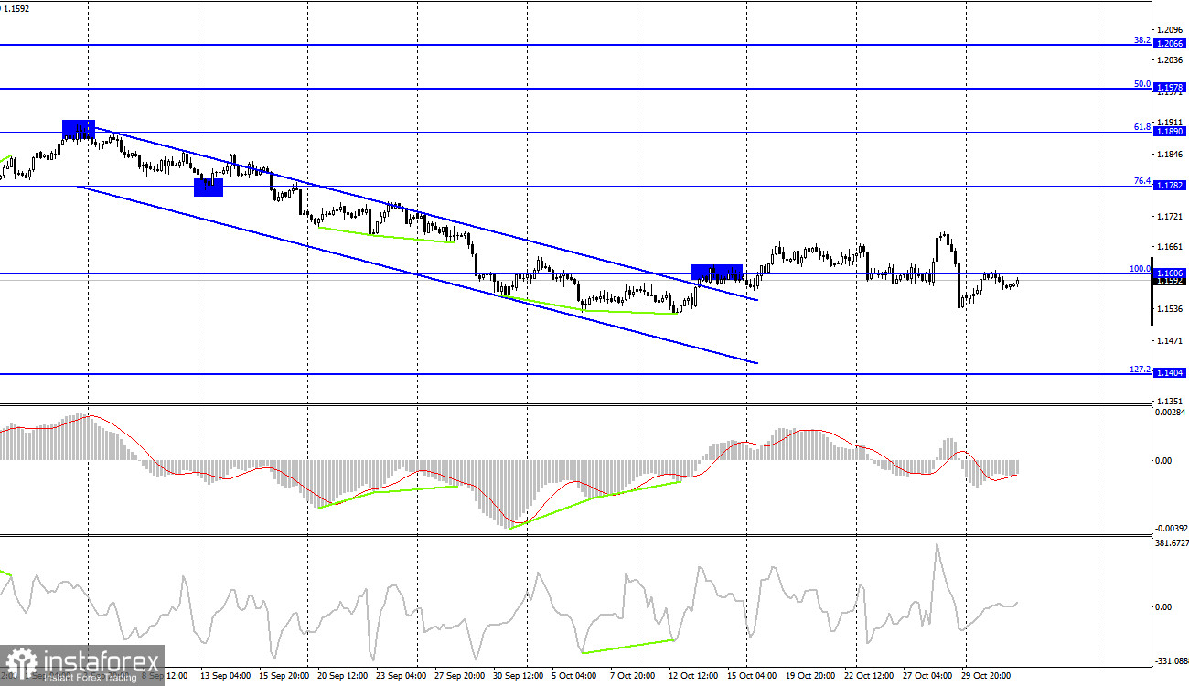Click the 1.1351 price axis value
The image size is (1189, 686).
[1172, 402]
